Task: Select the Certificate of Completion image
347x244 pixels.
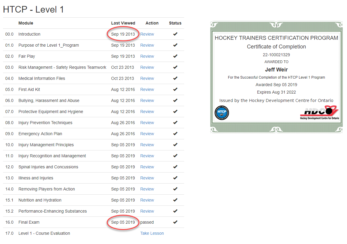Action: [x=276, y=77]
